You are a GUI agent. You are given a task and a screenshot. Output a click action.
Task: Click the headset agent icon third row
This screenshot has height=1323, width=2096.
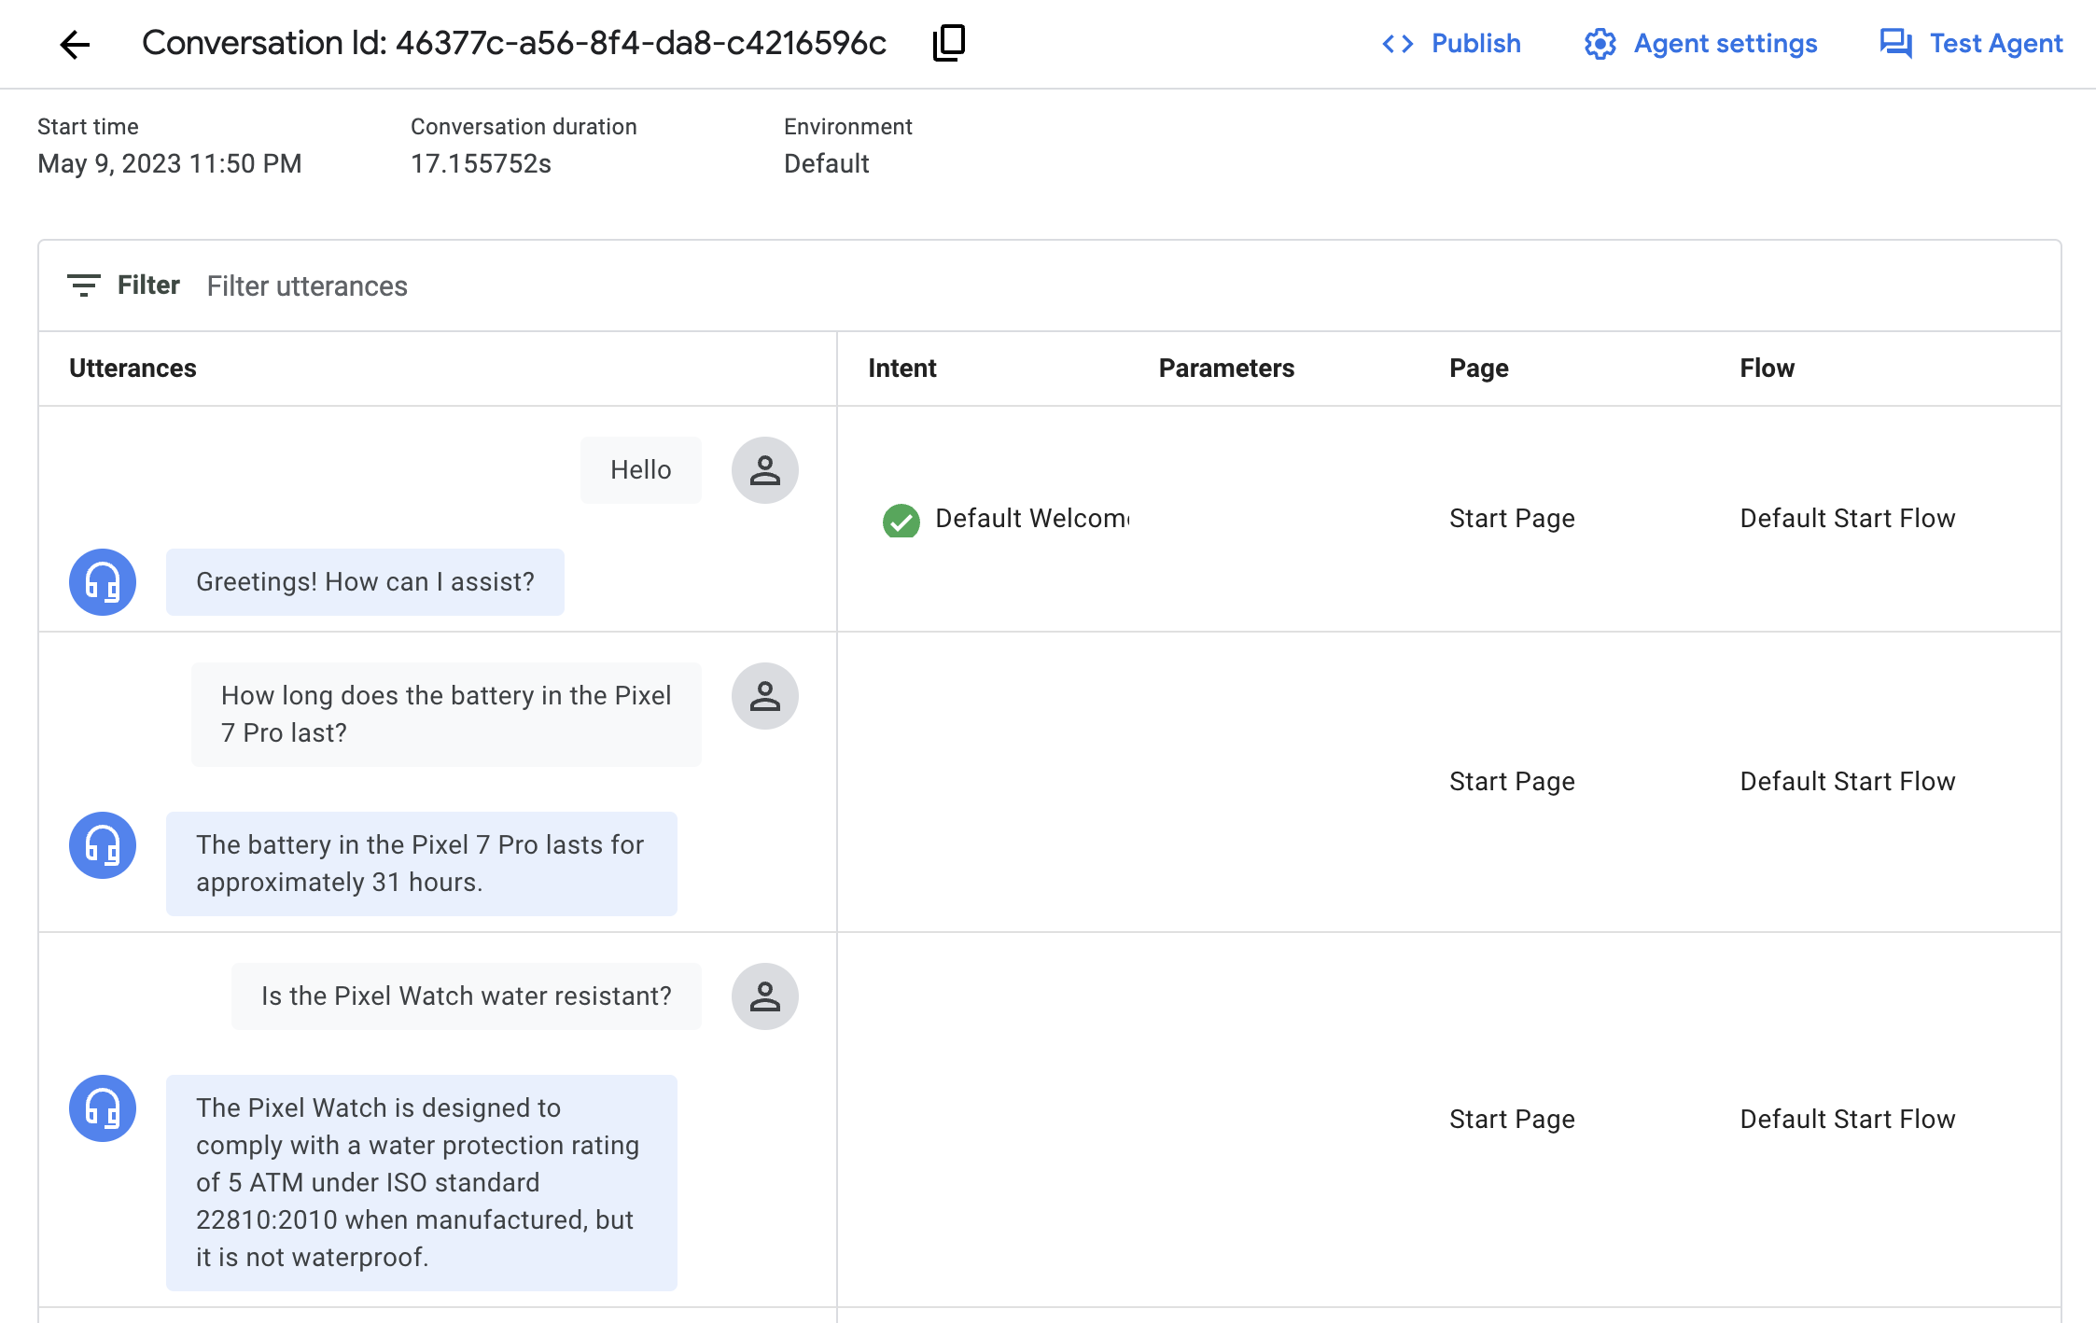(x=102, y=1108)
